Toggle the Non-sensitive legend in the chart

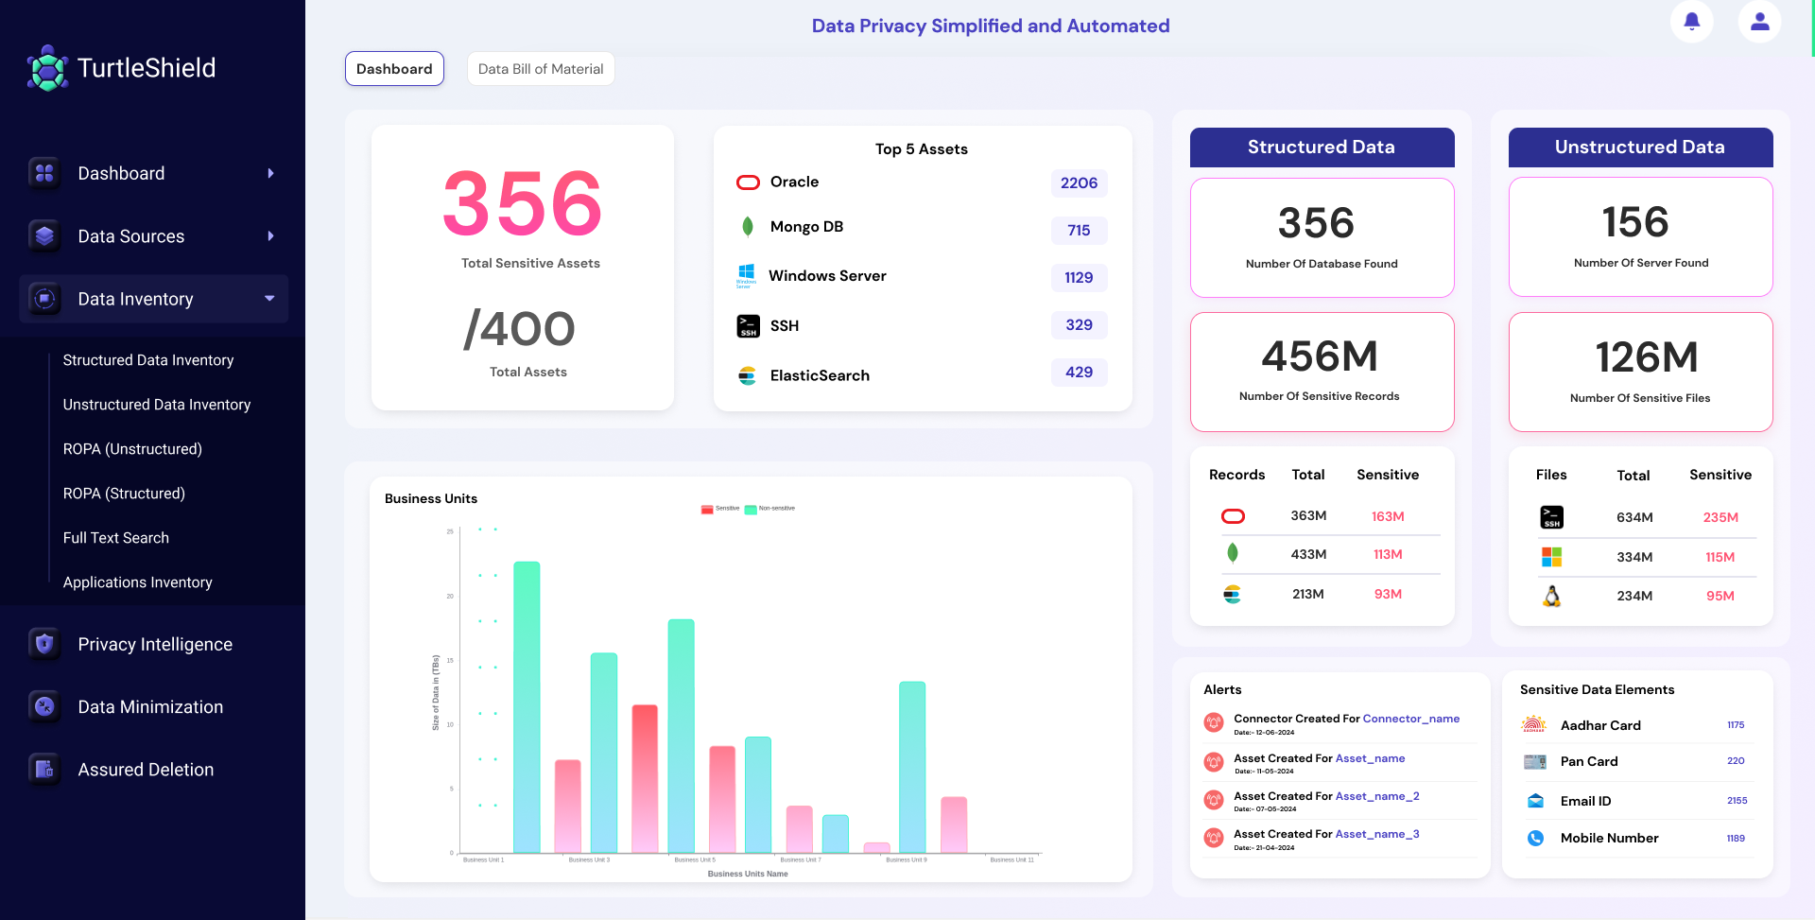point(769,509)
